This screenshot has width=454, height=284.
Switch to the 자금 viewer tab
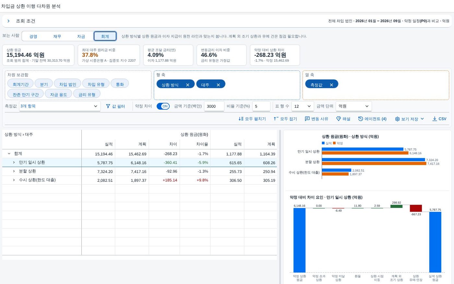81,36
